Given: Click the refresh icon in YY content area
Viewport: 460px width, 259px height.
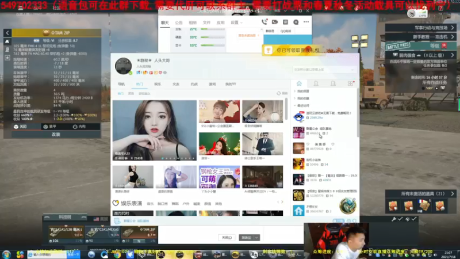Looking at the screenshot, I should (x=279, y=93).
